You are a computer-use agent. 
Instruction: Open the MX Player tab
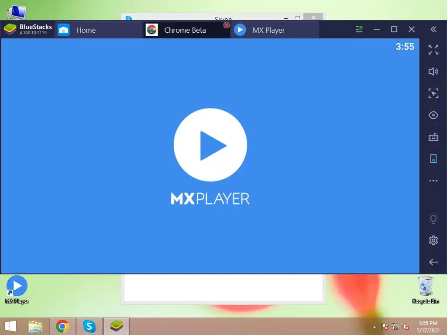tap(275, 30)
